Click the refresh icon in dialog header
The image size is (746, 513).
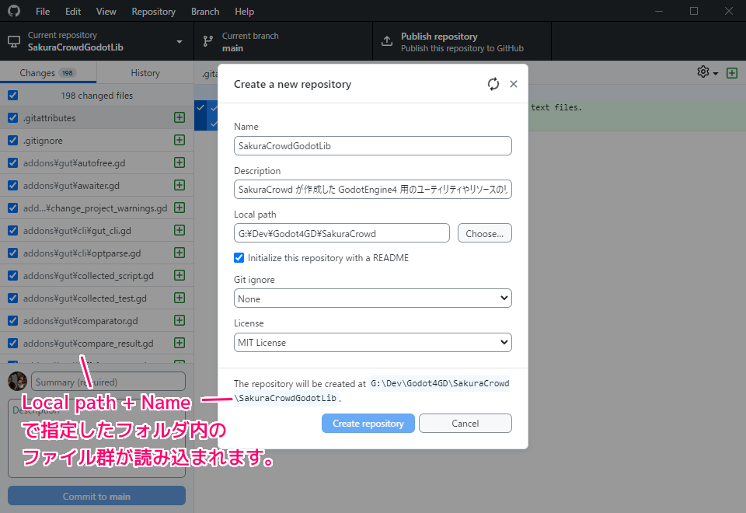[x=493, y=84]
